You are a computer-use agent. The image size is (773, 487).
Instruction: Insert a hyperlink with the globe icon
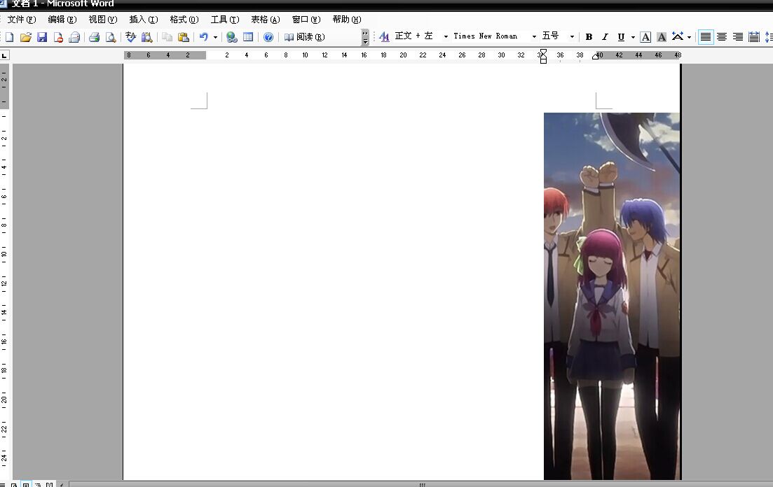click(232, 37)
